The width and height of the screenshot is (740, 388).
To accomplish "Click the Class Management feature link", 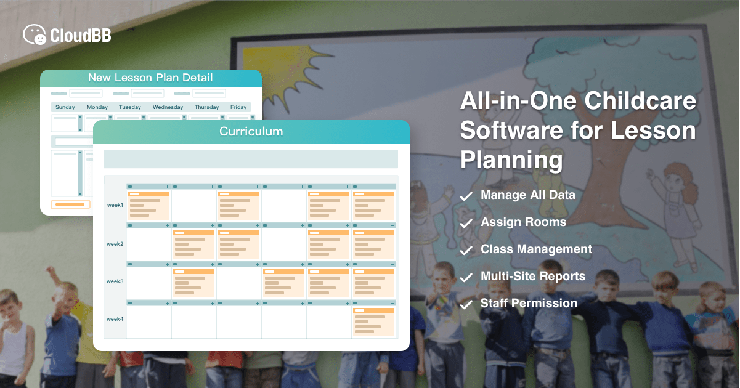I will (x=535, y=250).
